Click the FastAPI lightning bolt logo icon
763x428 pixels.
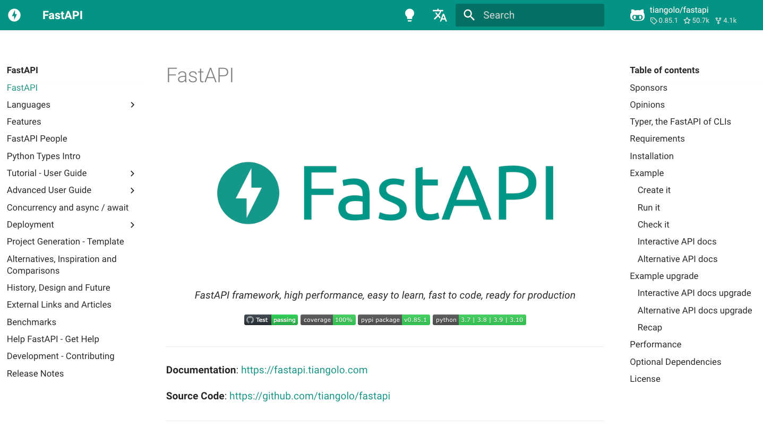click(14, 15)
